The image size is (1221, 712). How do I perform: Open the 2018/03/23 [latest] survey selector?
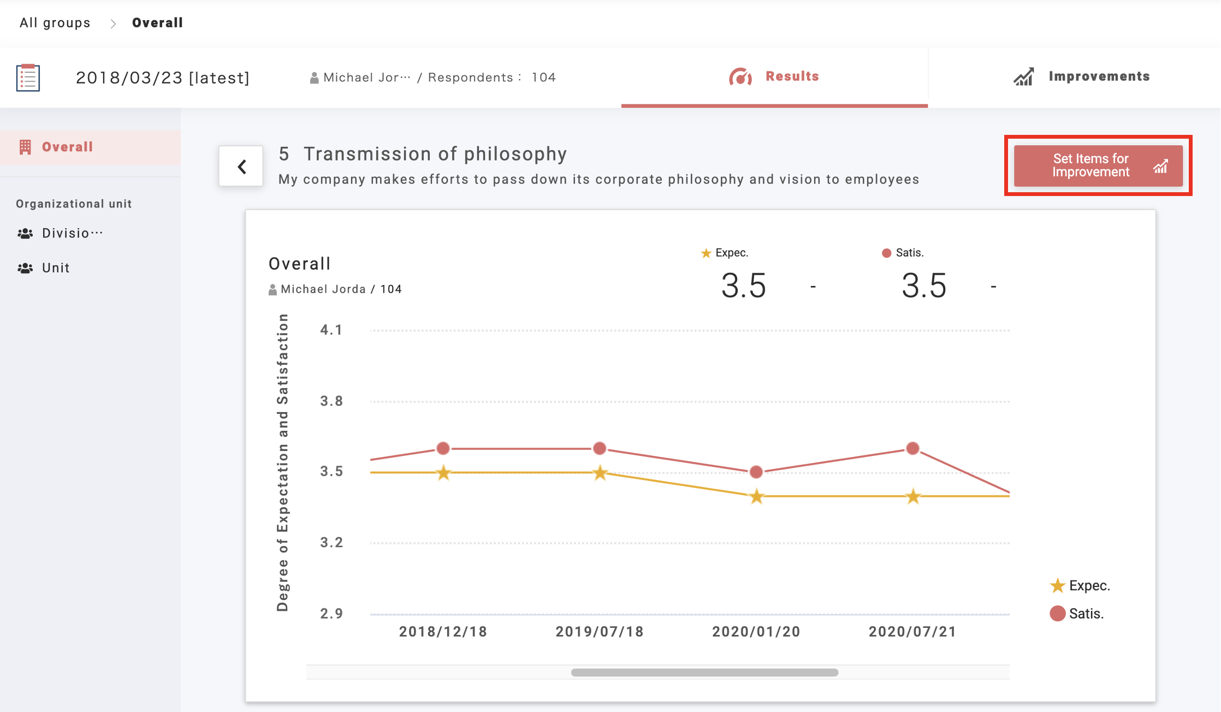[x=162, y=78]
